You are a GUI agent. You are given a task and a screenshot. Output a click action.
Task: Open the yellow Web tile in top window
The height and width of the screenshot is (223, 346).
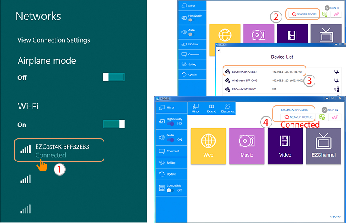click(225, 33)
